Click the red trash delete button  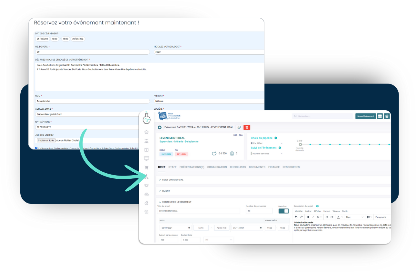click(x=247, y=128)
